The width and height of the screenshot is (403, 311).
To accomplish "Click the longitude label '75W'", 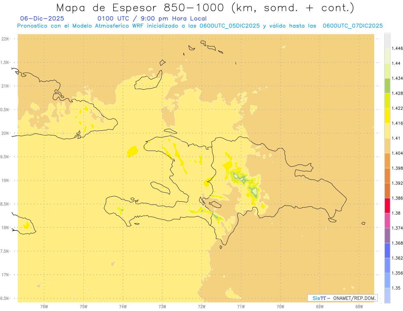I will [x=84, y=307].
